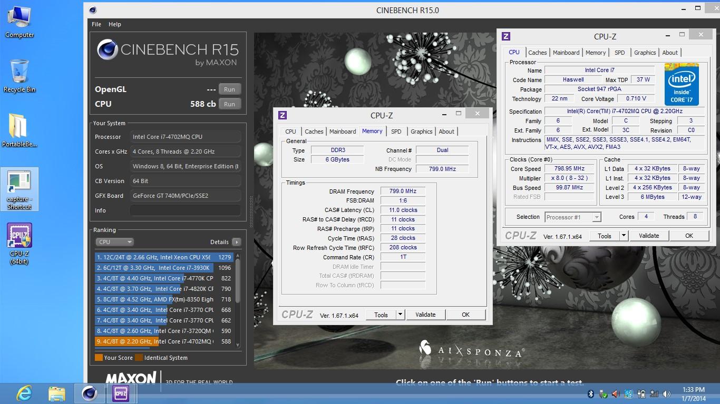720x404 pixels.
Task: Open the Computer desktop icon
Action: pos(20,22)
